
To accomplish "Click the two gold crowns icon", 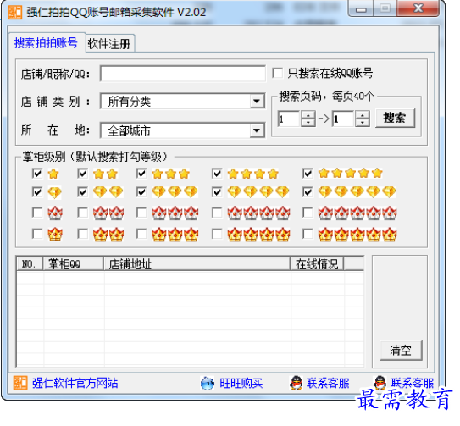I will point(108,235).
